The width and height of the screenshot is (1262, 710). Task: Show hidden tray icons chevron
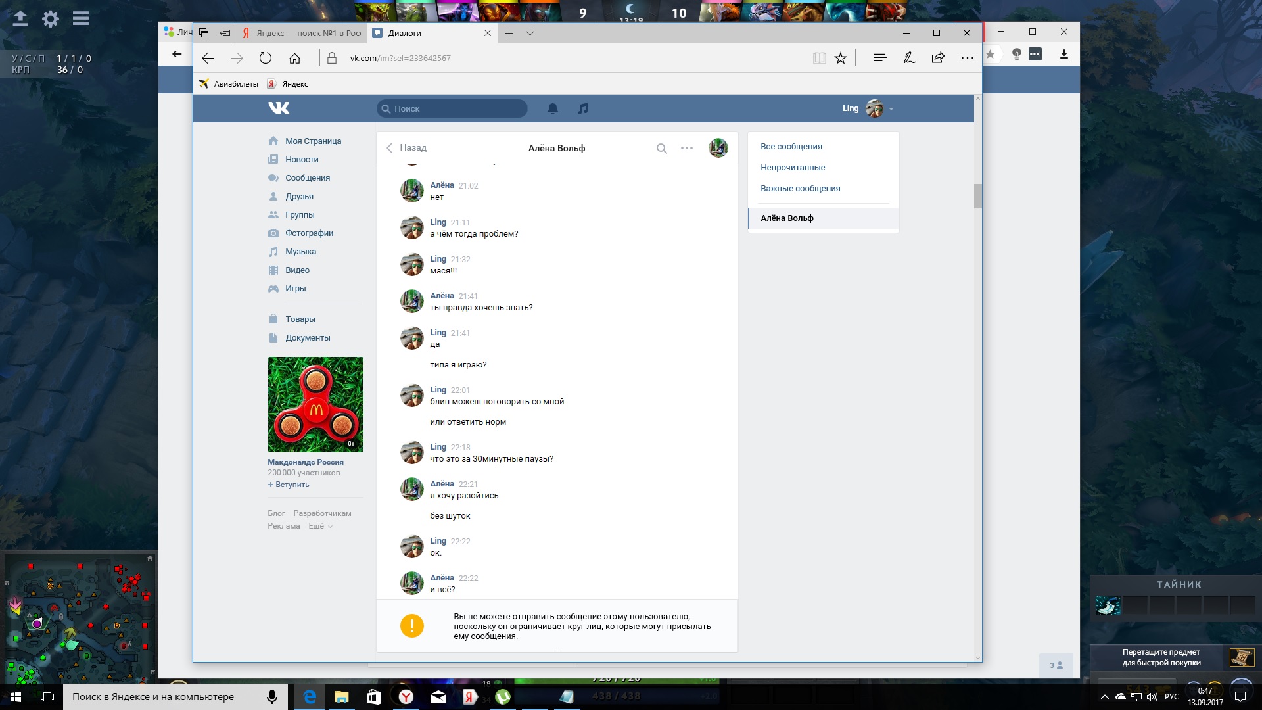click(1105, 697)
